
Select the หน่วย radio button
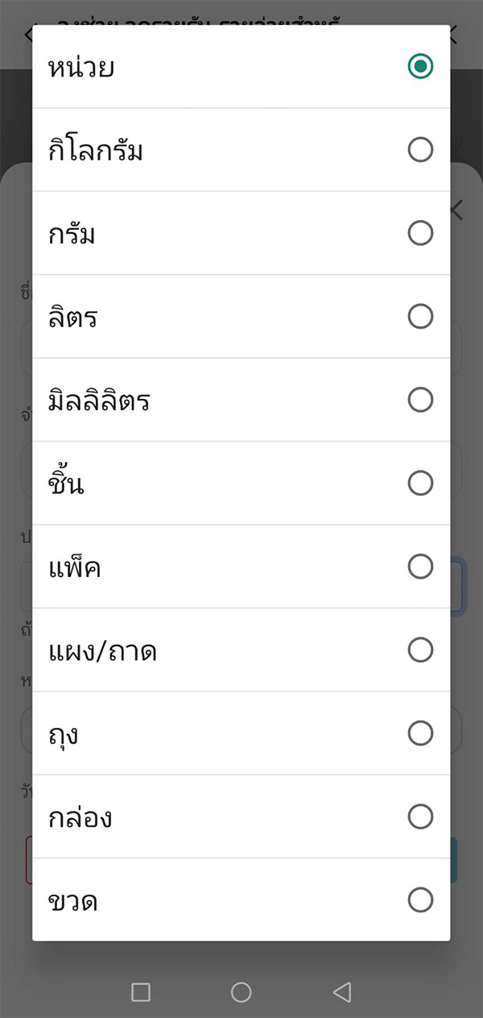420,66
